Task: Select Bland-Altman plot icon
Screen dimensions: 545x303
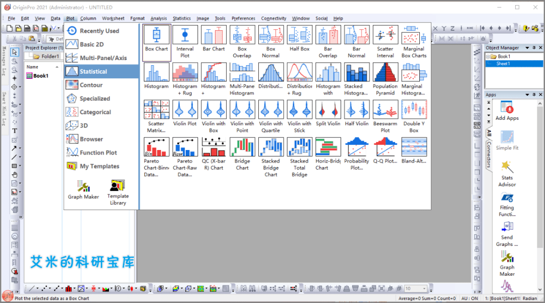Action: coord(414,150)
